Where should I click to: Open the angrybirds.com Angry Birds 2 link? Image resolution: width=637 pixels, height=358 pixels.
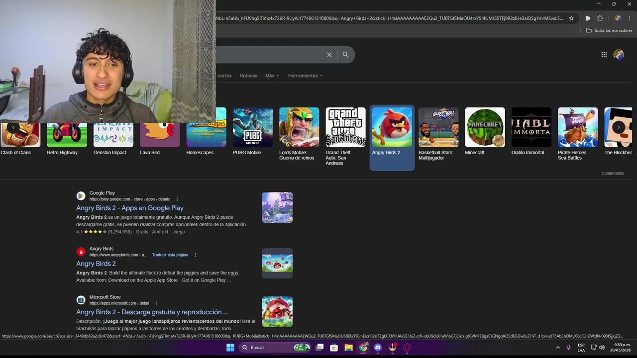[96, 264]
